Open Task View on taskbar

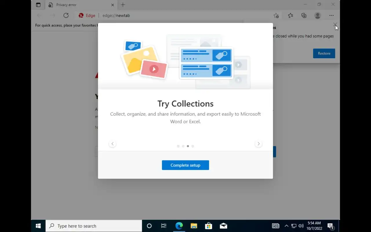pos(164,226)
